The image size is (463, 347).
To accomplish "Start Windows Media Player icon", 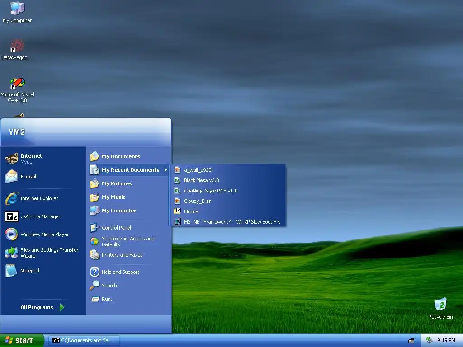I will pyautogui.click(x=11, y=234).
